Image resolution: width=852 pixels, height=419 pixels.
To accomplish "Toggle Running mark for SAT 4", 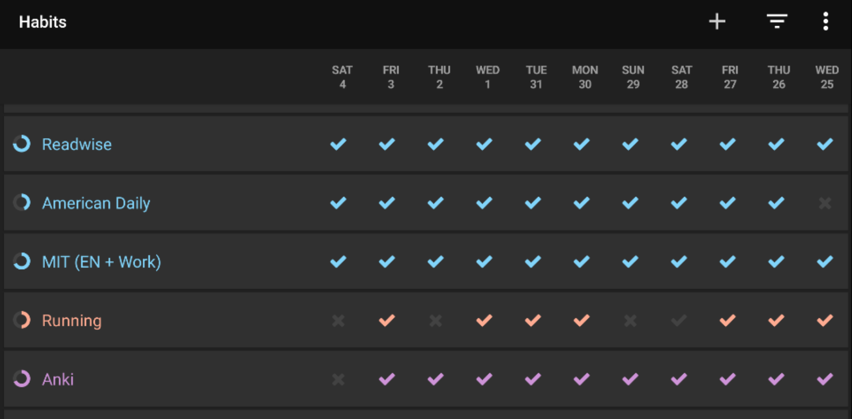I will tap(338, 321).
